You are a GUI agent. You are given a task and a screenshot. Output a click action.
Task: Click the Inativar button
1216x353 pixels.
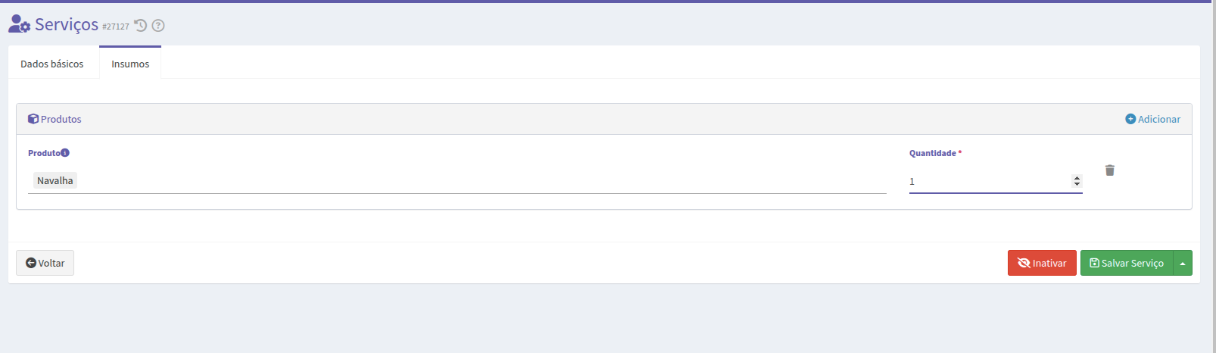pos(1042,263)
